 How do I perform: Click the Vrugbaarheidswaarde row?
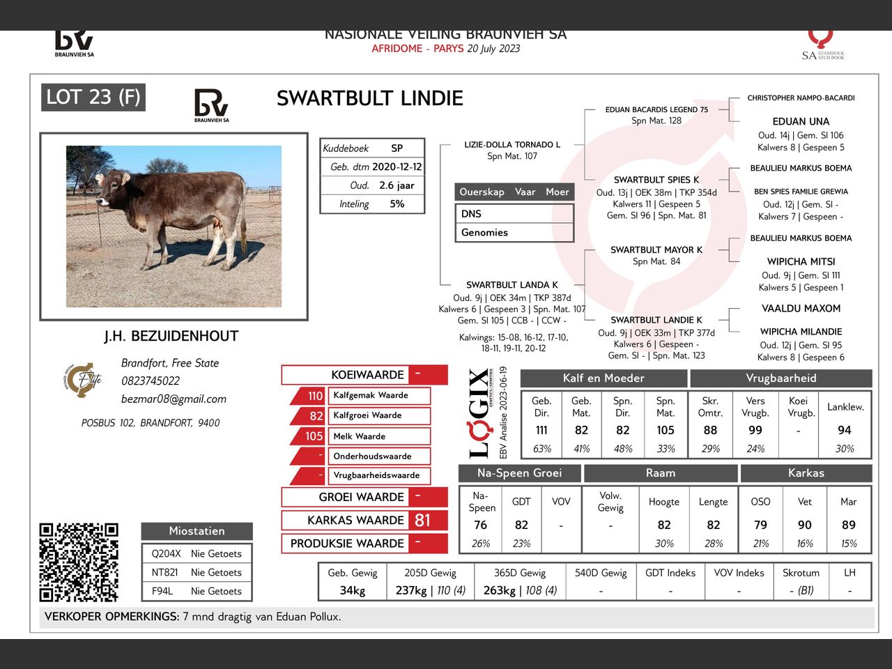[360, 475]
